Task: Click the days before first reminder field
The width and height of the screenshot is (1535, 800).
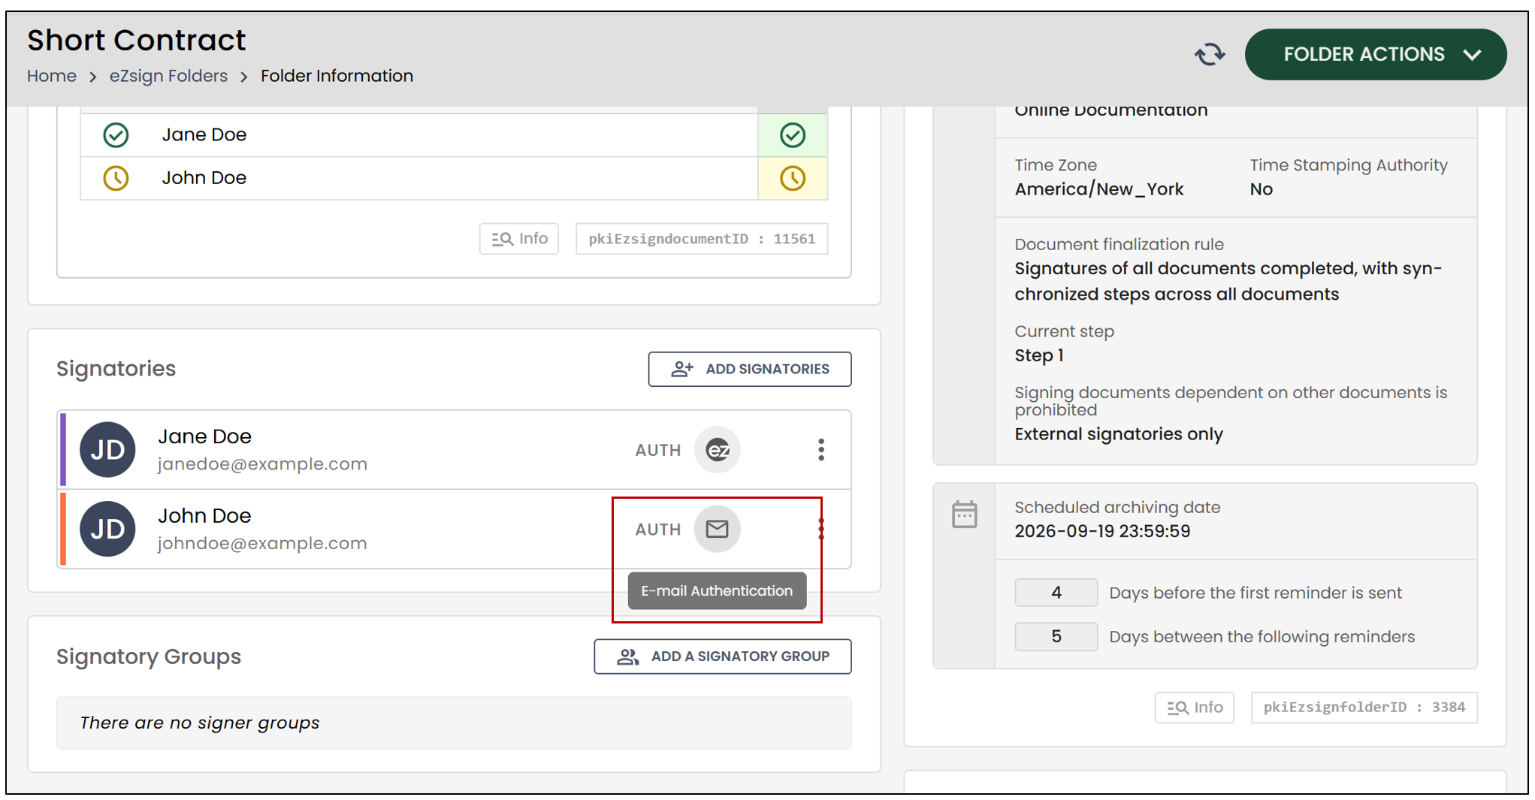Action: pos(1056,593)
